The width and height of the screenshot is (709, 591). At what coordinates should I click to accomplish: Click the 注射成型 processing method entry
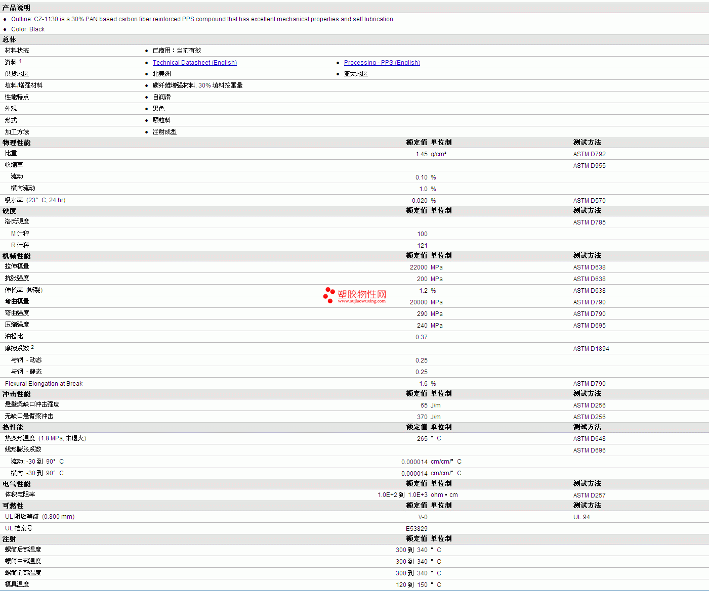tap(165, 132)
